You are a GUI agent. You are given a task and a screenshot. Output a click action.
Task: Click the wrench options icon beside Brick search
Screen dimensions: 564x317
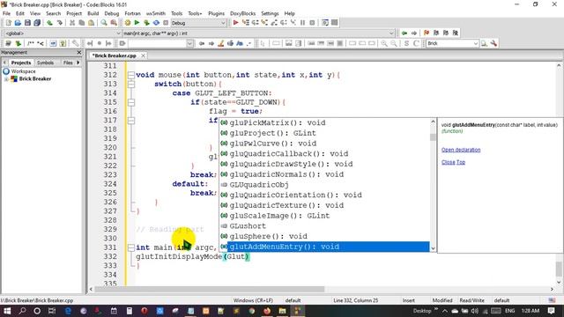point(493,43)
